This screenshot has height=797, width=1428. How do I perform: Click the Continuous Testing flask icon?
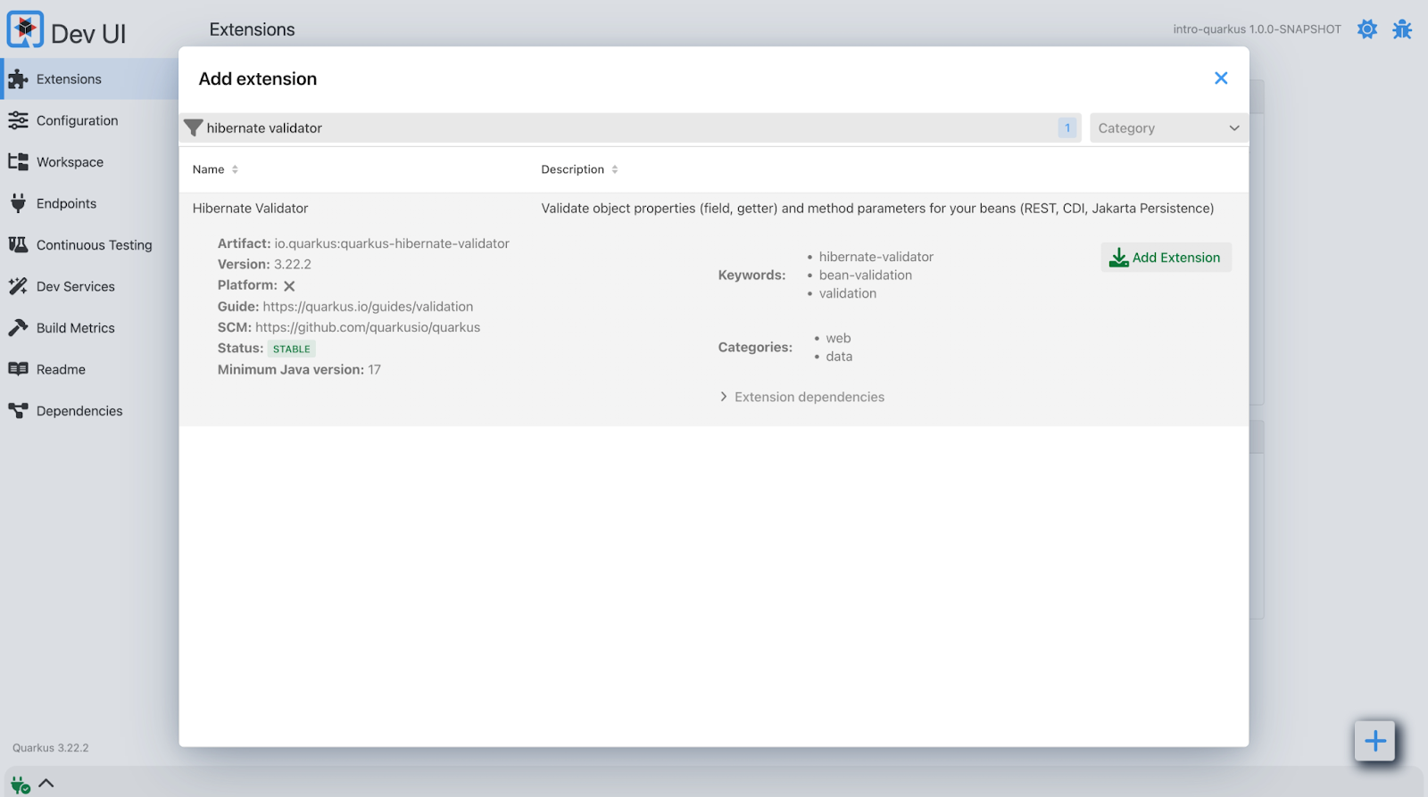(18, 244)
